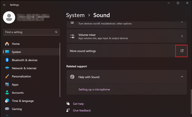Open the partially visible top row chevron
Image resolution: width=192 pixels, height=117 pixels.
pos(182,22)
